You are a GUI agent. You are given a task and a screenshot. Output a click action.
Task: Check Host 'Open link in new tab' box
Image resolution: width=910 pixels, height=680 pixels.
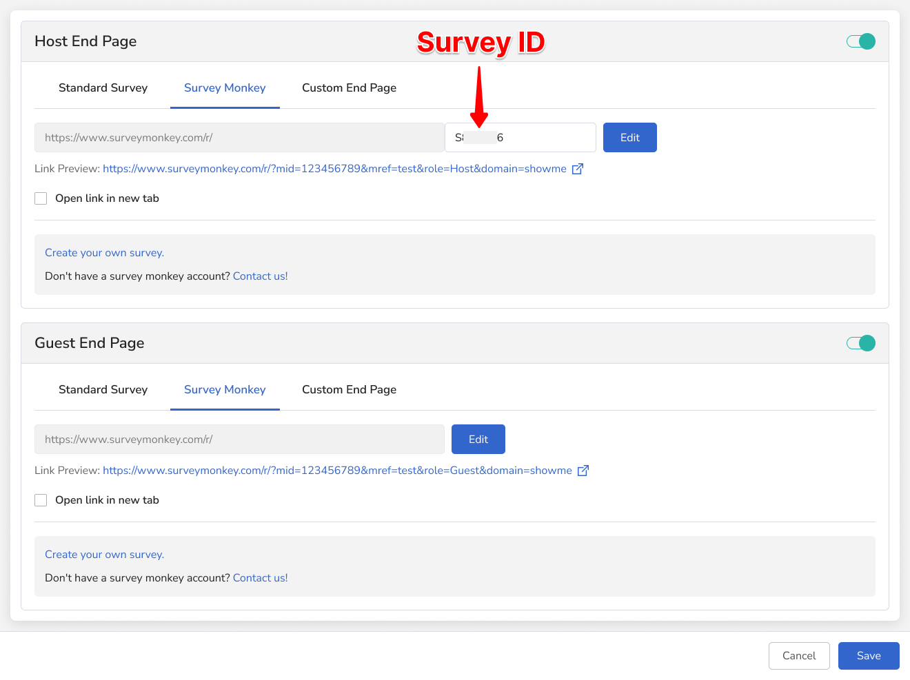[x=41, y=198]
